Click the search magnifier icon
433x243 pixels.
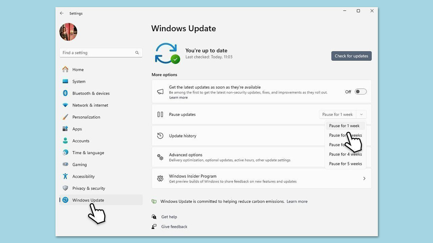click(x=137, y=53)
